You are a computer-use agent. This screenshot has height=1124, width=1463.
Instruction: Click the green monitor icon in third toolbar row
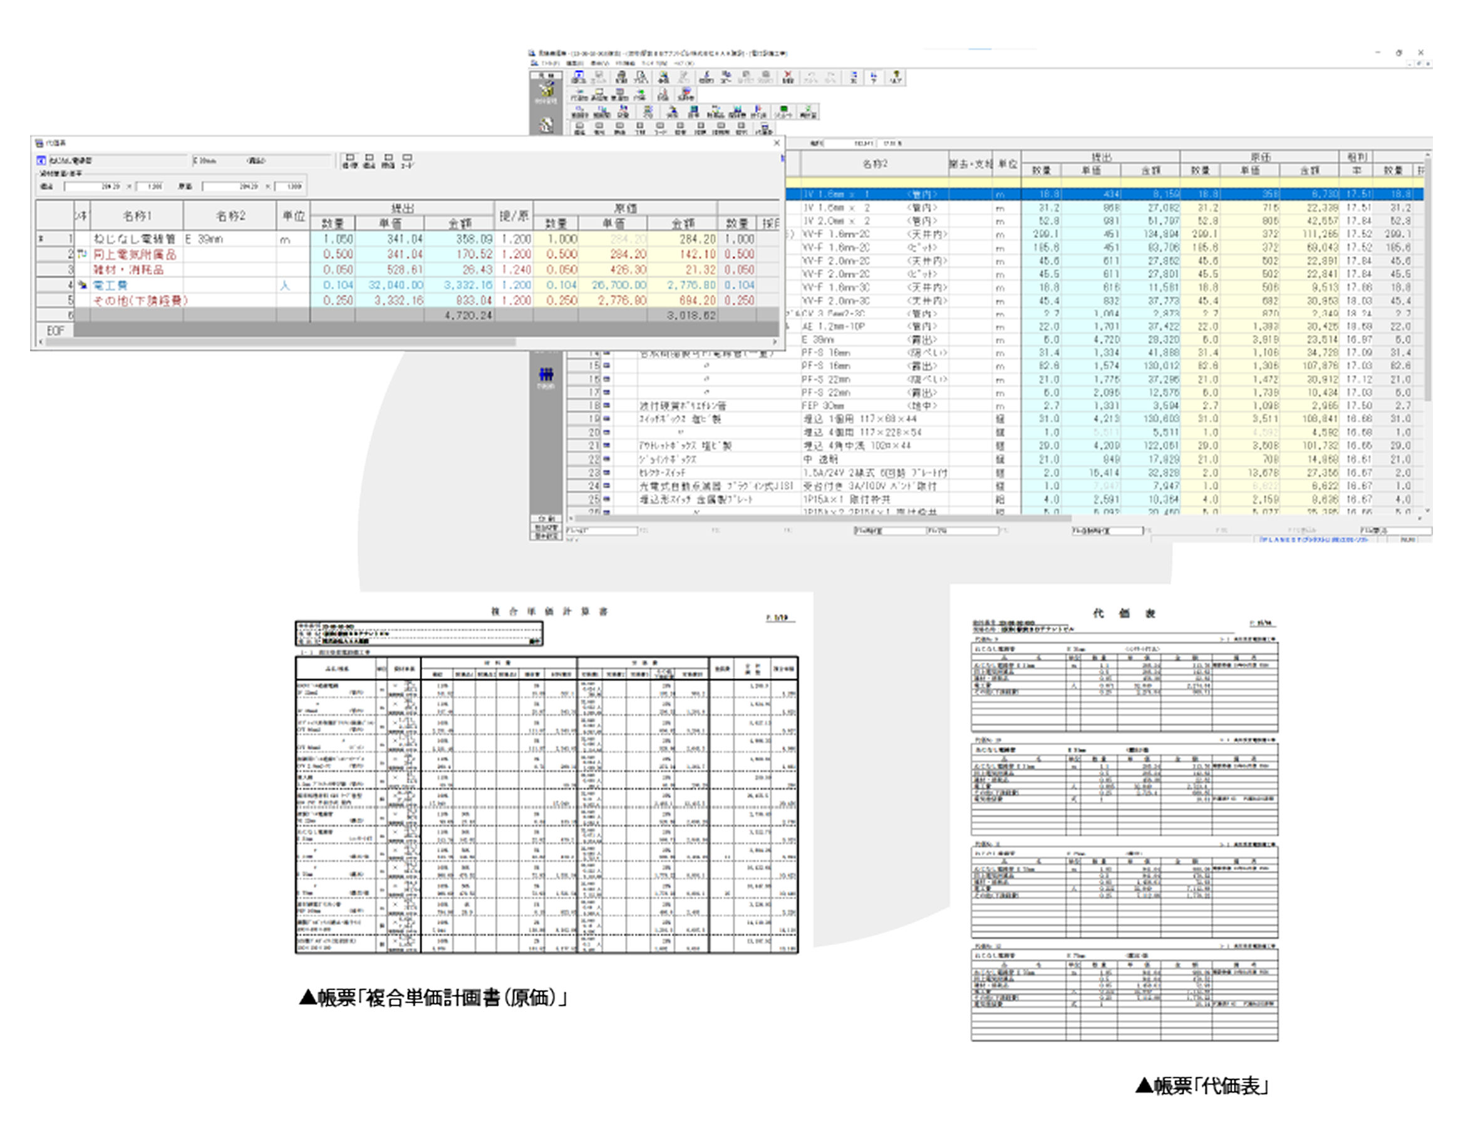pyautogui.click(x=783, y=110)
